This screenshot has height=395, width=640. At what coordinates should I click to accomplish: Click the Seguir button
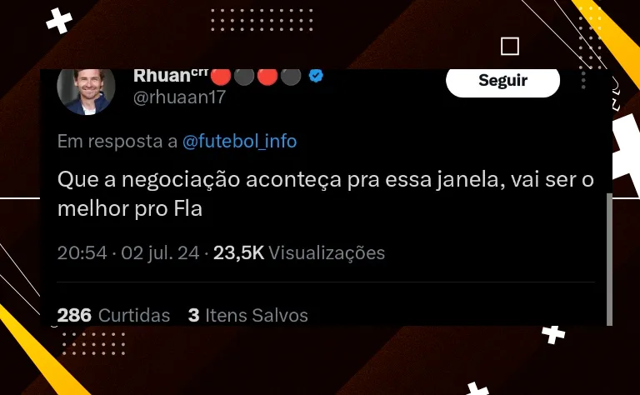[502, 82]
